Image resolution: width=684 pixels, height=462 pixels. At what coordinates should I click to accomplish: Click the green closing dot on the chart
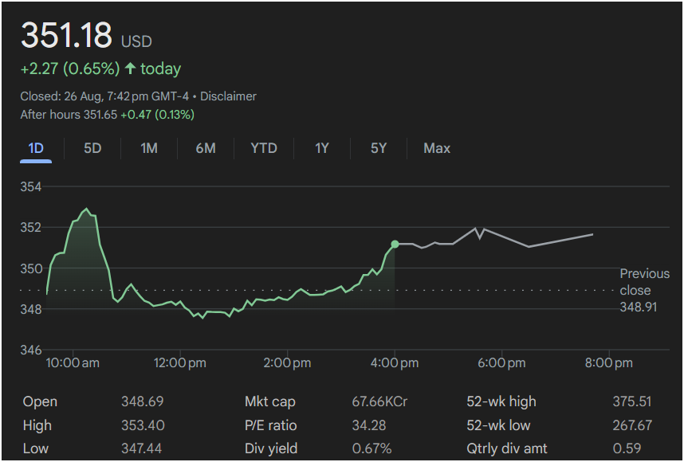[x=395, y=244]
